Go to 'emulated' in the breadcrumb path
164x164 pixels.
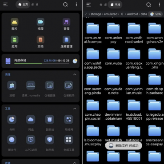111,14
